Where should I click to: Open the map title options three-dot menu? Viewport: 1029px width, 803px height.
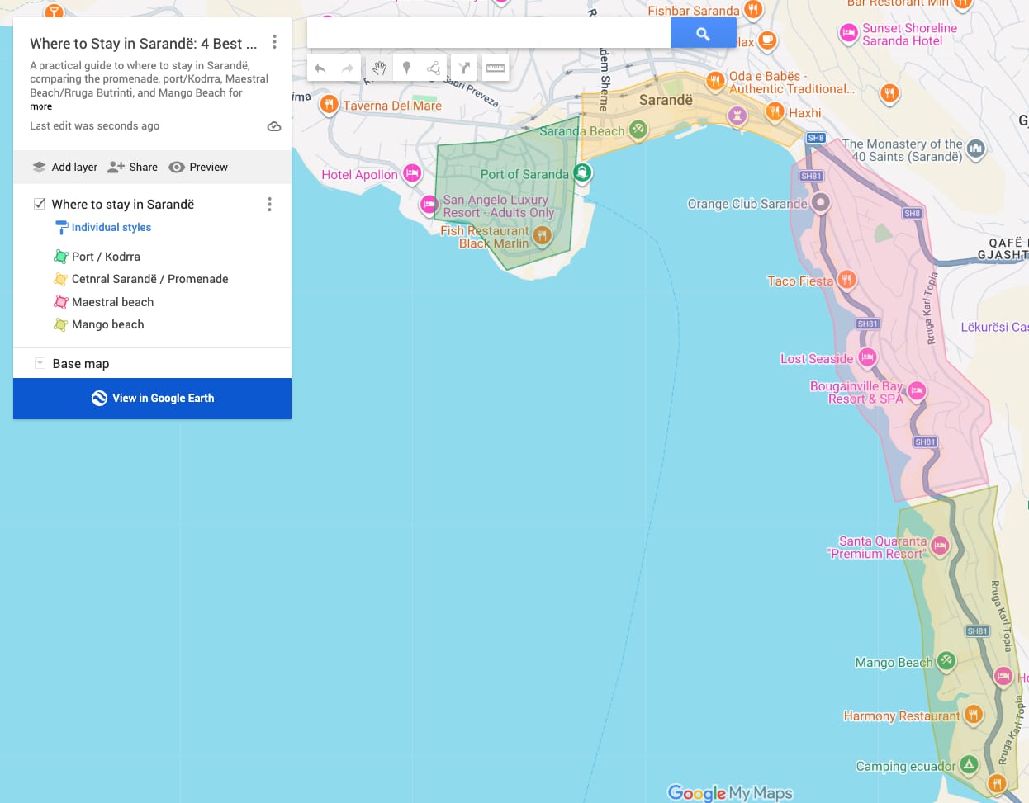pyautogui.click(x=274, y=42)
